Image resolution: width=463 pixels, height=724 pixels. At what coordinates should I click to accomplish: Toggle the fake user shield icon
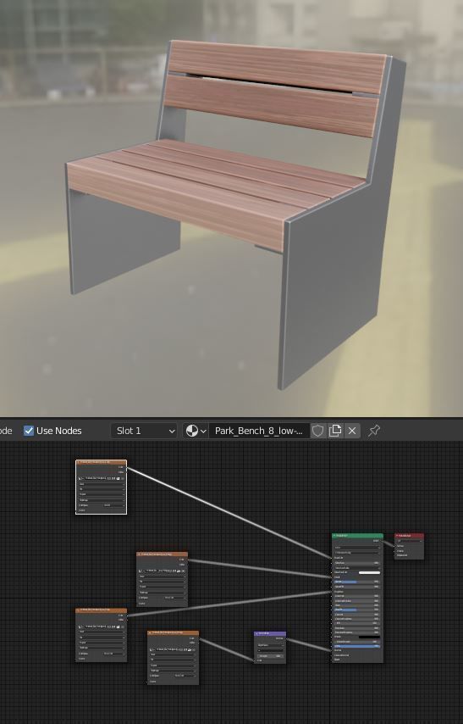tap(317, 431)
